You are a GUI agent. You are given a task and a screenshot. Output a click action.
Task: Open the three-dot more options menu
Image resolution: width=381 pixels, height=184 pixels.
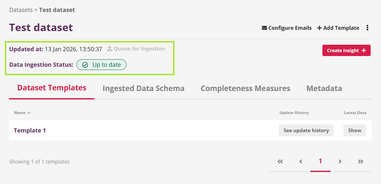367,28
